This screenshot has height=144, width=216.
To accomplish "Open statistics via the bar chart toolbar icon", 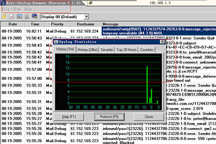I will (19, 16).
